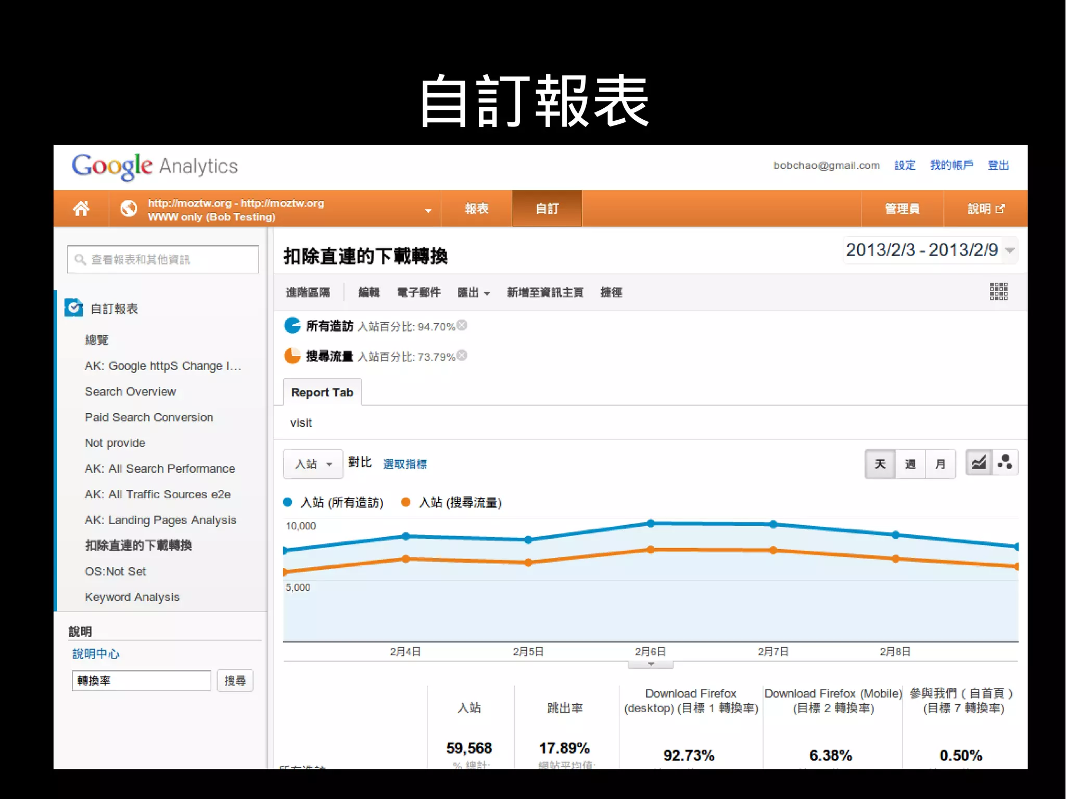Image resolution: width=1066 pixels, height=799 pixels.
Task: Set graph interval to 週 (week)
Action: [x=910, y=464]
